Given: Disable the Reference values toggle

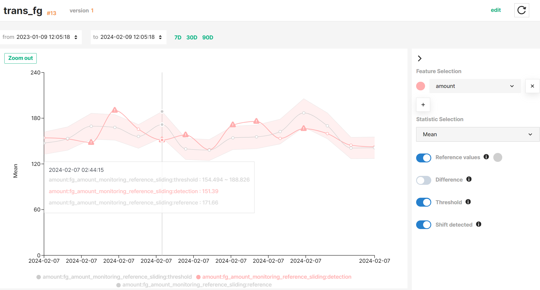Looking at the screenshot, I should tap(423, 158).
